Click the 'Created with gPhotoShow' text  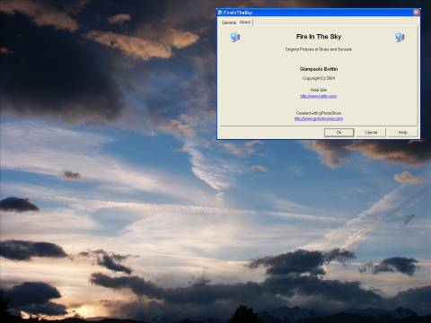[x=319, y=113]
